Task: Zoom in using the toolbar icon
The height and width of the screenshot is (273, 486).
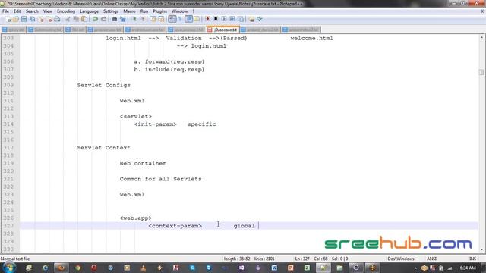Action: point(134,19)
